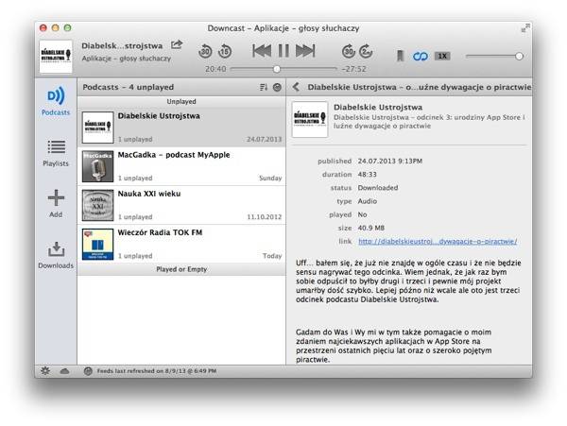Jump to the next track
The image size is (567, 426).
(x=305, y=51)
